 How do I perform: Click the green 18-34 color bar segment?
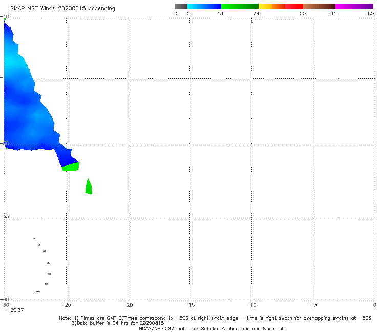240,6
